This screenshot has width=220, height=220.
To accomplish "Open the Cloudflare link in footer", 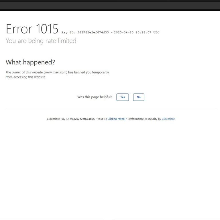I will pyautogui.click(x=168, y=119).
